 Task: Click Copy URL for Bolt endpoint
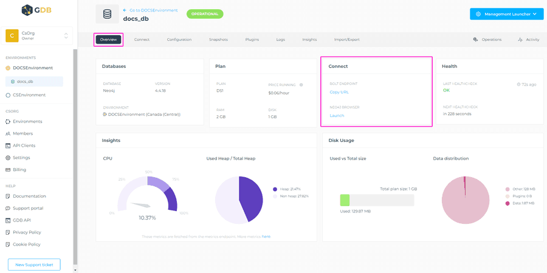click(339, 92)
